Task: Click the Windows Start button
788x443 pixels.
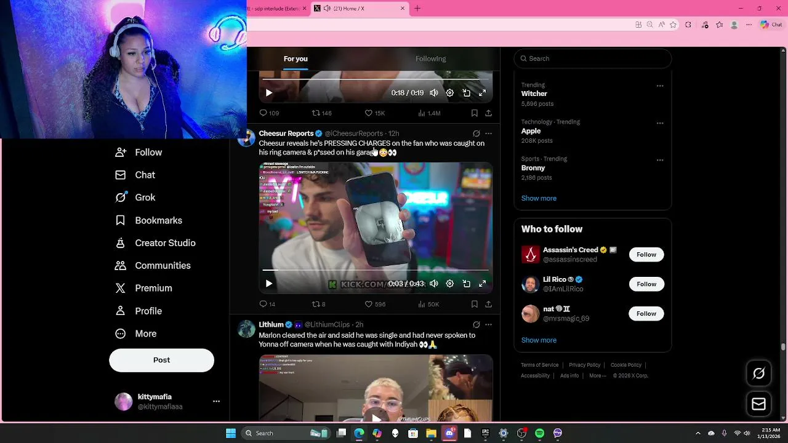Action: [231, 433]
